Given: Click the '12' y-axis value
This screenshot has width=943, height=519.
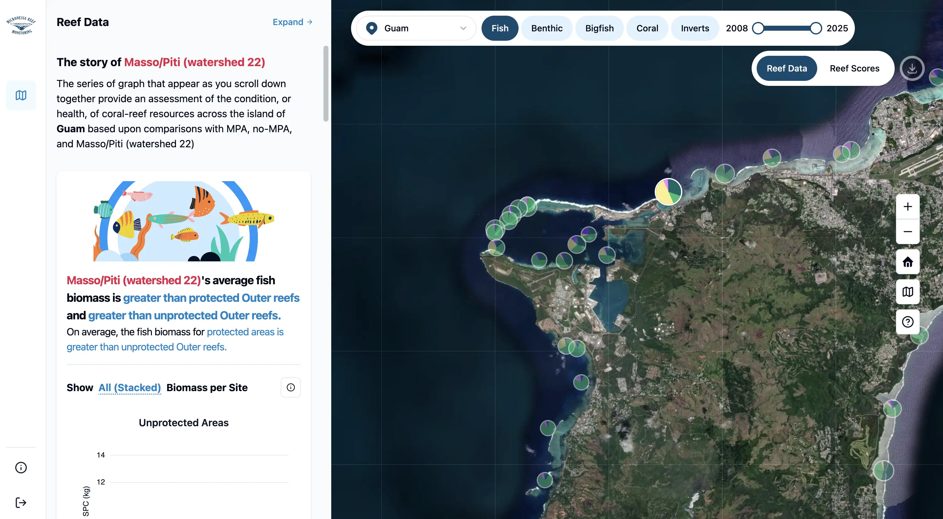Looking at the screenshot, I should coord(101,482).
